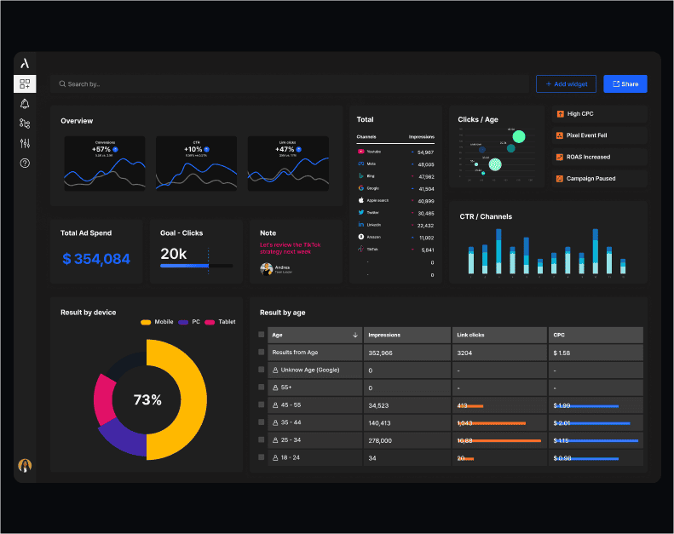
Task: Open the help question mark icon
Action: 25,163
